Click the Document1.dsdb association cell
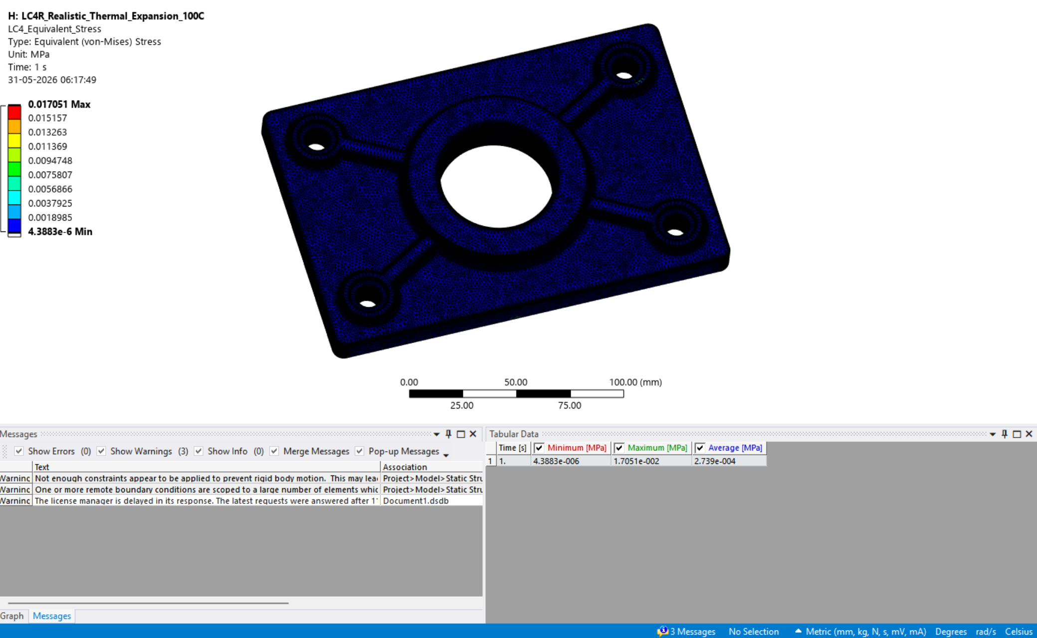Image resolution: width=1037 pixels, height=638 pixels. pos(431,501)
